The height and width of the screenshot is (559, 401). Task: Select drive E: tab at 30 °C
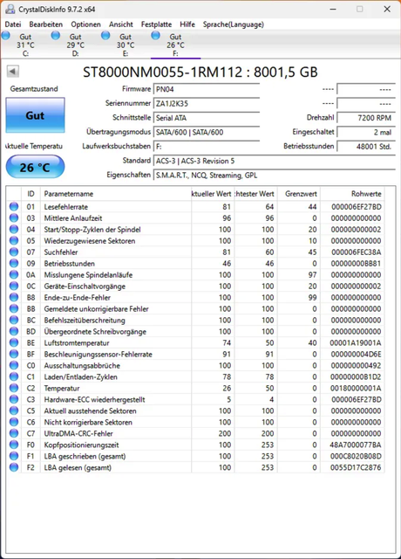pos(126,45)
